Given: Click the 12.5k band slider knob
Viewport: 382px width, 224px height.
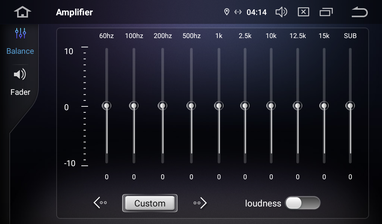Looking at the screenshot, I should [x=298, y=106].
